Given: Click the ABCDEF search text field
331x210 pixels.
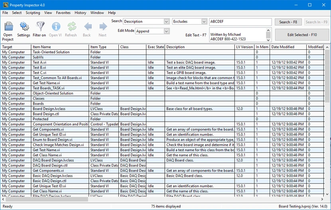Looking at the screenshot, I should click(240, 22).
